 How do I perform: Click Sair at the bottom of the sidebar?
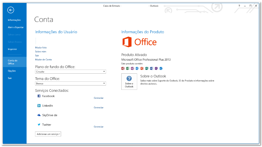(10, 78)
